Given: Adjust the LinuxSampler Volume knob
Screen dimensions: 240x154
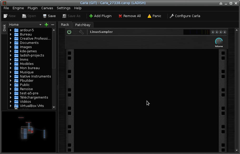Looking at the screenshot, I should [219, 42].
